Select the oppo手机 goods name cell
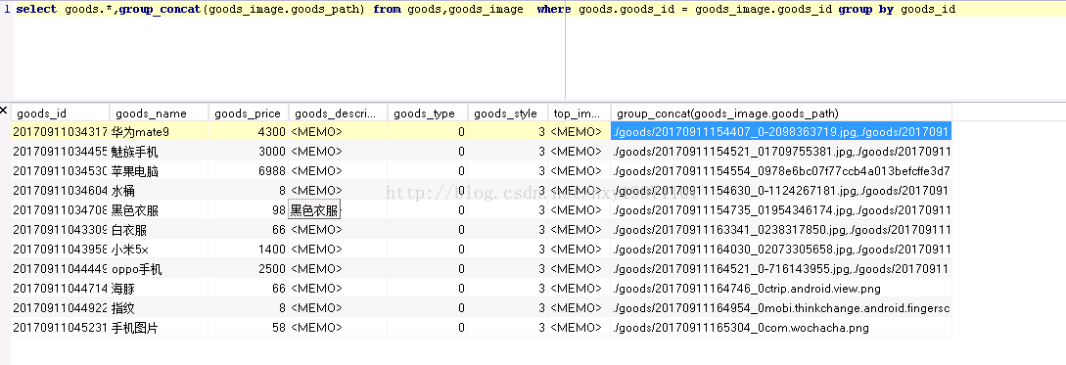Viewport: 1066px width, 365px height. click(x=160, y=269)
